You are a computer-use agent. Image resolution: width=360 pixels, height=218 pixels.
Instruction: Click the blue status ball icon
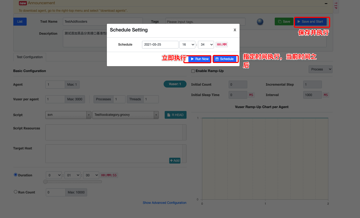point(260,22)
